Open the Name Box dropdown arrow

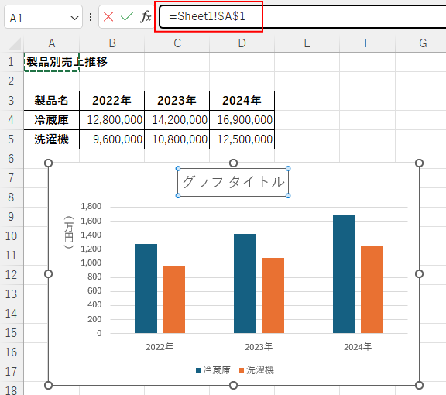[x=74, y=19]
